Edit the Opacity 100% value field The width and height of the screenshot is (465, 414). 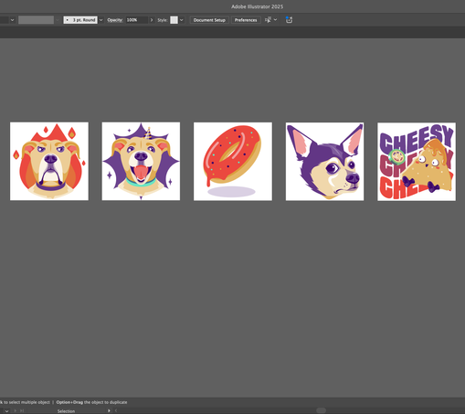(x=137, y=20)
